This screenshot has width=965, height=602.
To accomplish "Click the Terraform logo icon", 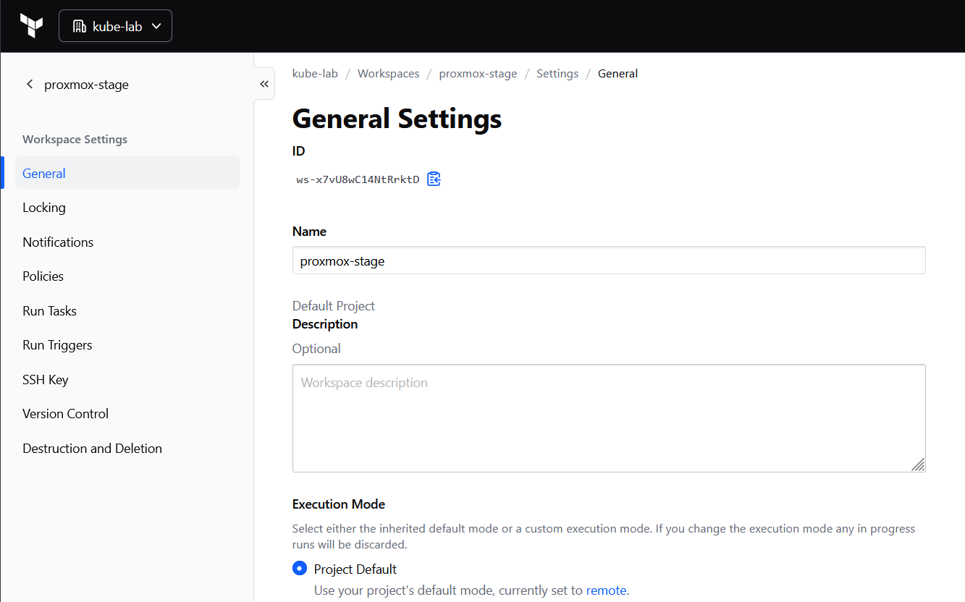I will (x=31, y=26).
